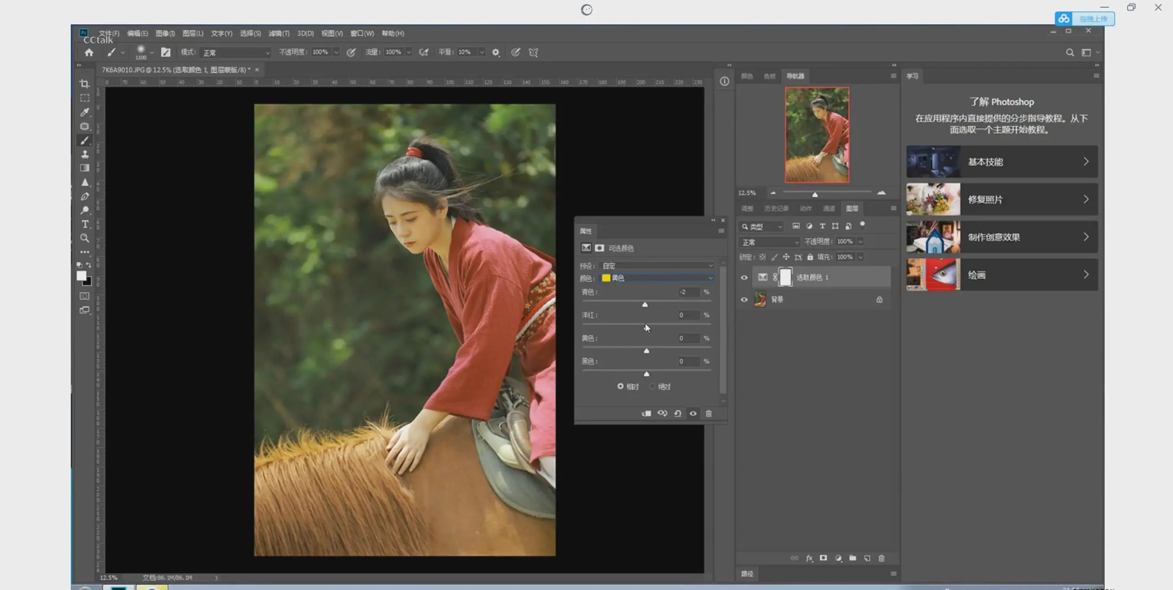Open the 制作创意效果 tutorial
Screen dimensions: 1173x590
(1002, 237)
